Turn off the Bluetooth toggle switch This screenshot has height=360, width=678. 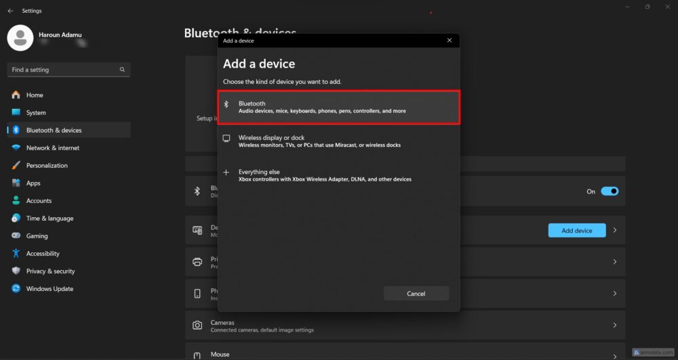coord(610,192)
